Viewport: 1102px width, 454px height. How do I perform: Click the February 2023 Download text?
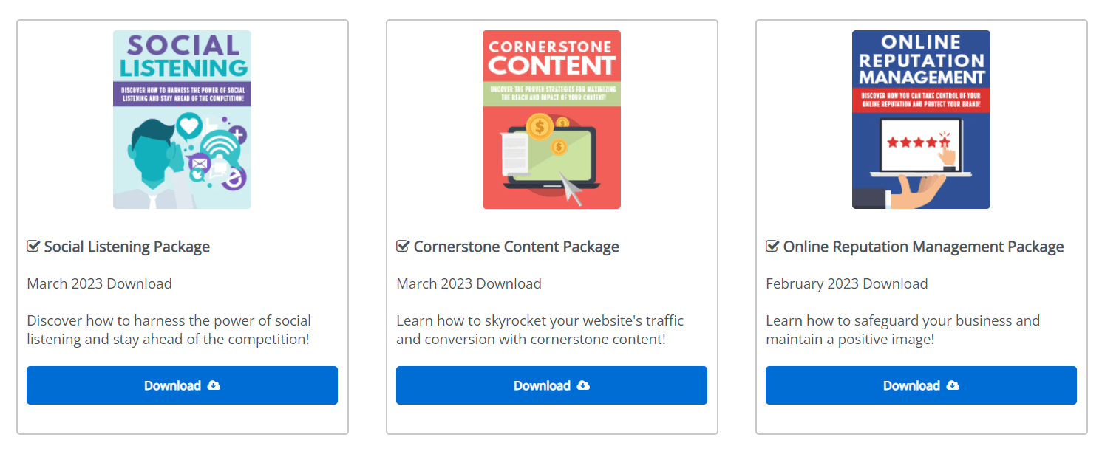click(847, 283)
